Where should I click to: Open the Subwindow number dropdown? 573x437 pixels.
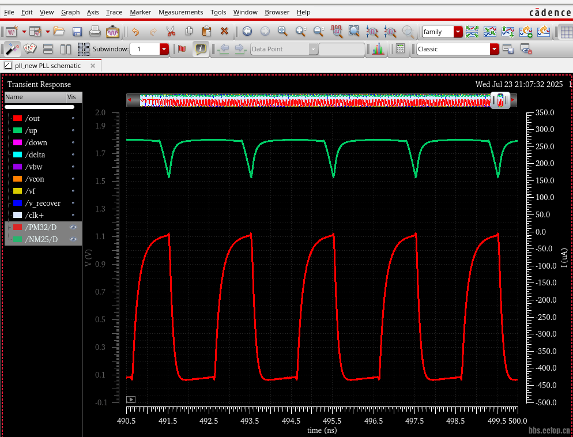(x=164, y=49)
